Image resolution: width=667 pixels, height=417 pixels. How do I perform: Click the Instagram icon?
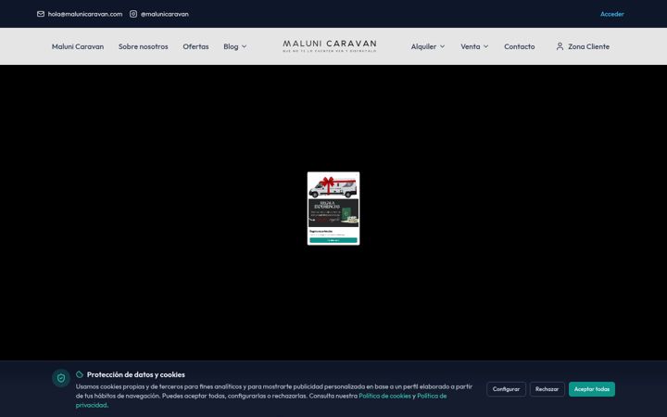point(133,14)
